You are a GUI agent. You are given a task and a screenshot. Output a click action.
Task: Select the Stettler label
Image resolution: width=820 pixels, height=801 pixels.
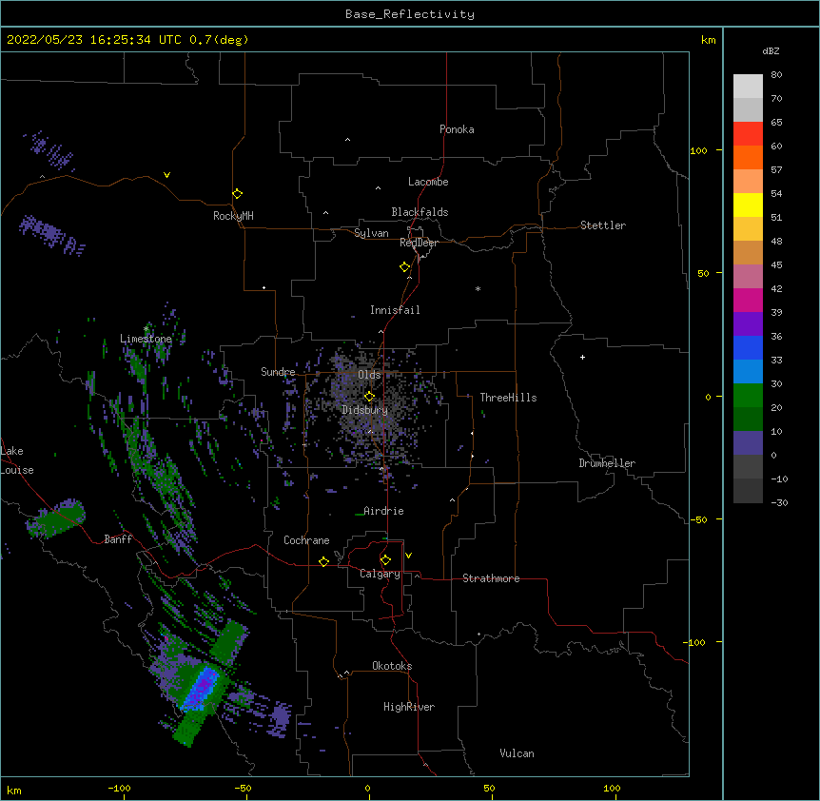tap(603, 225)
